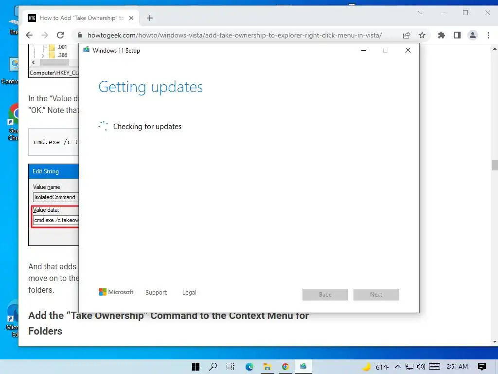The height and width of the screenshot is (374, 498).
Task: Click the Getting updates heading
Action: click(151, 87)
